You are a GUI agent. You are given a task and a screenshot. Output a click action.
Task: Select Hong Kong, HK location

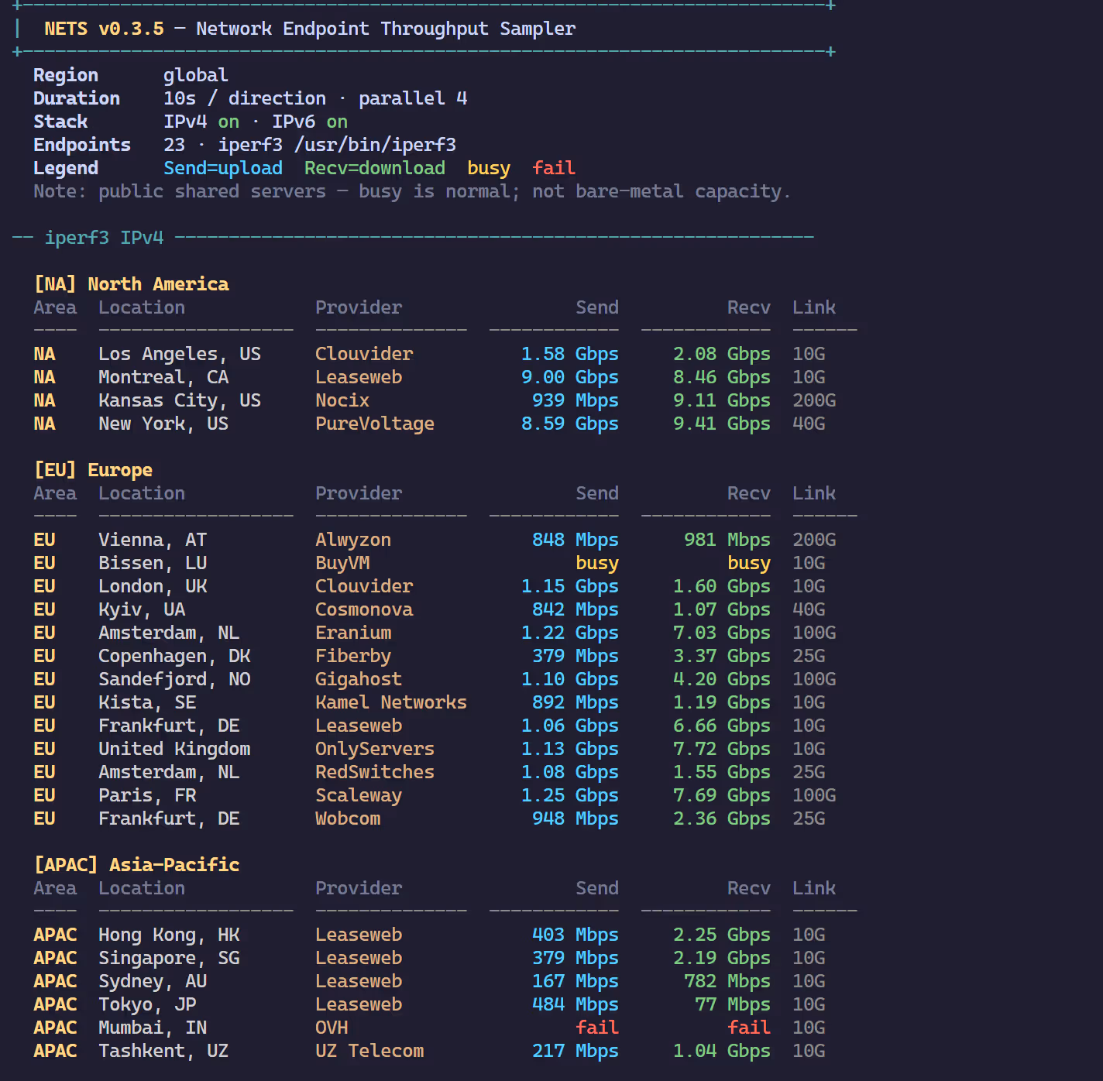[169, 935]
